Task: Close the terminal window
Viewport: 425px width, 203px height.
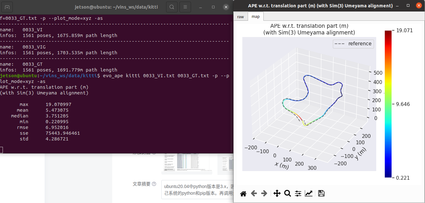Action: (x=226, y=7)
